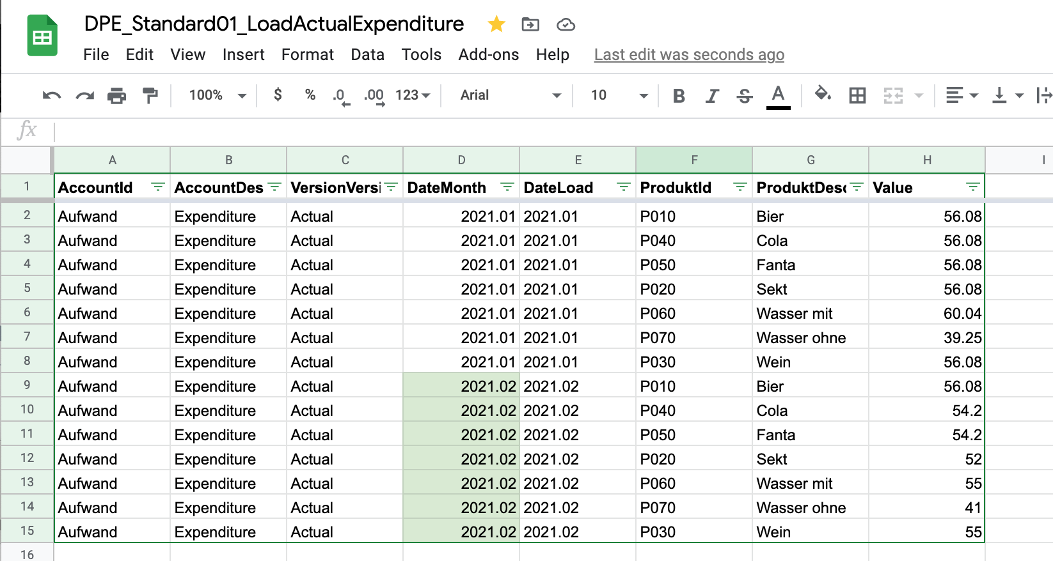The image size is (1053, 561).
Task: Select column H header
Action: 927,160
